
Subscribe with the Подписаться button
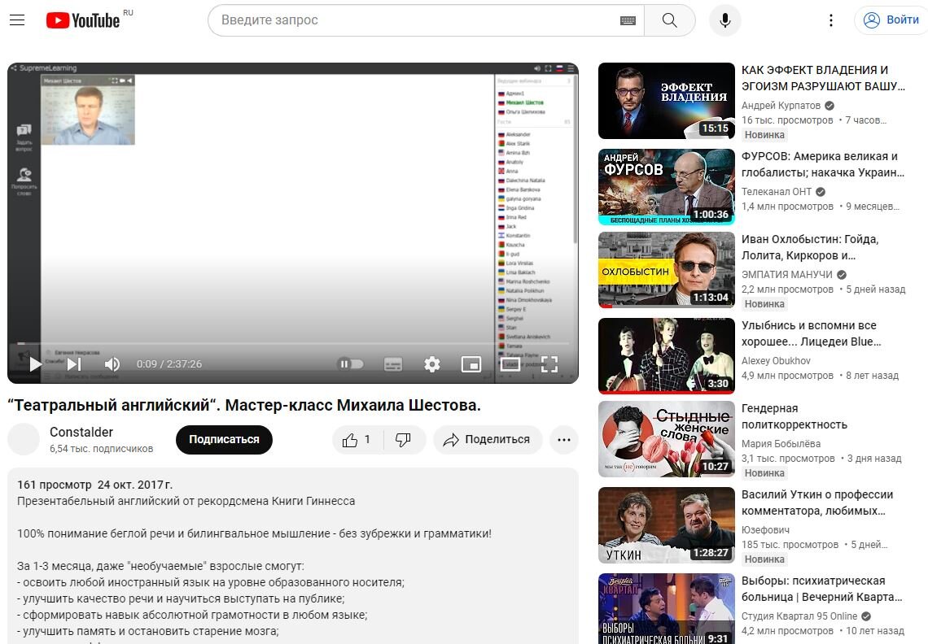[x=224, y=439]
